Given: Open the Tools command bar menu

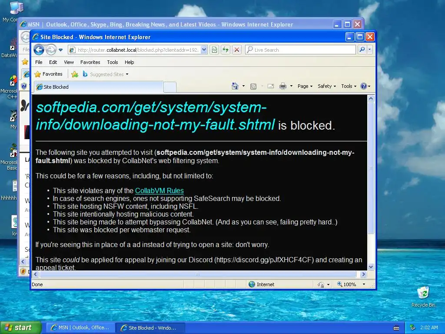Looking at the screenshot, I should [x=349, y=86].
